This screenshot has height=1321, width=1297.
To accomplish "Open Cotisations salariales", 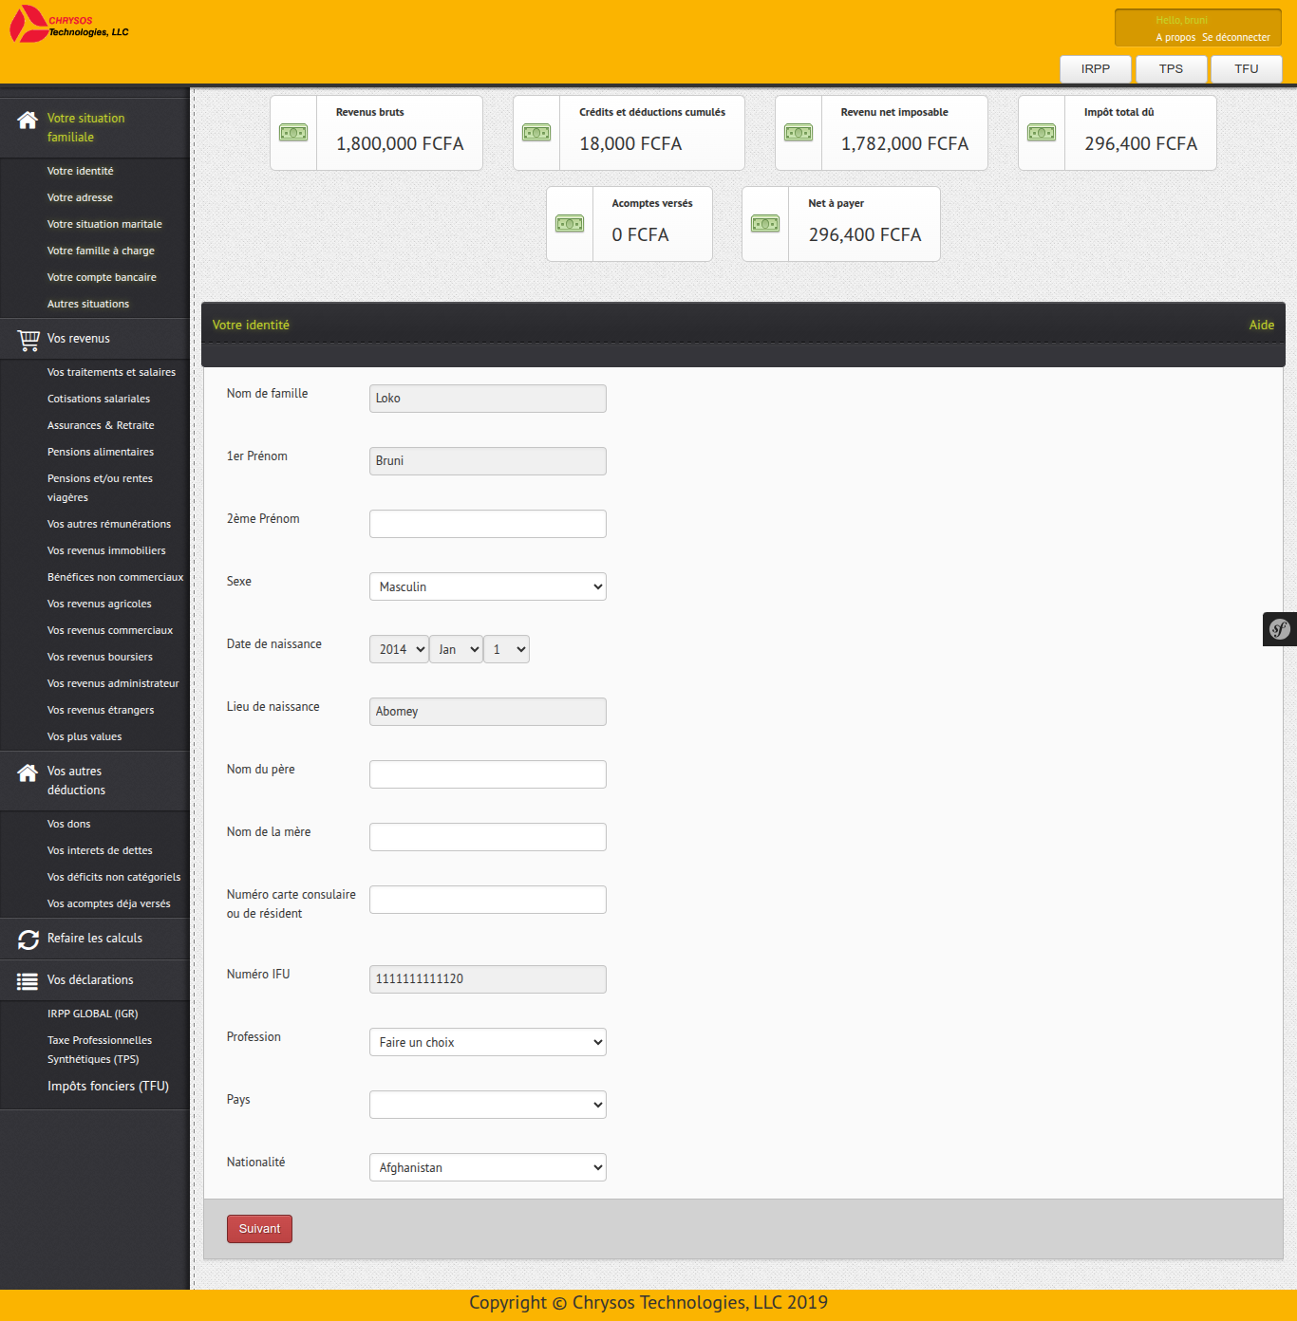I will coord(99,399).
